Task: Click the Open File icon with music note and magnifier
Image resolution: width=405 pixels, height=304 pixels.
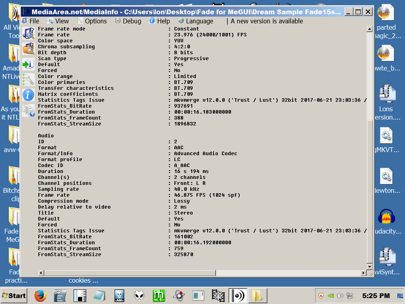Action: tap(28, 34)
